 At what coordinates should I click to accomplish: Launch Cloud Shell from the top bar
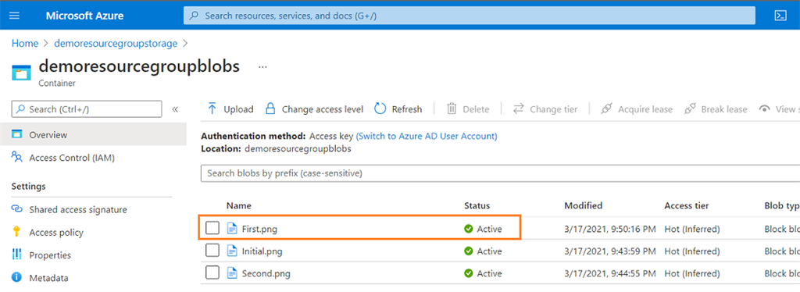click(x=780, y=16)
